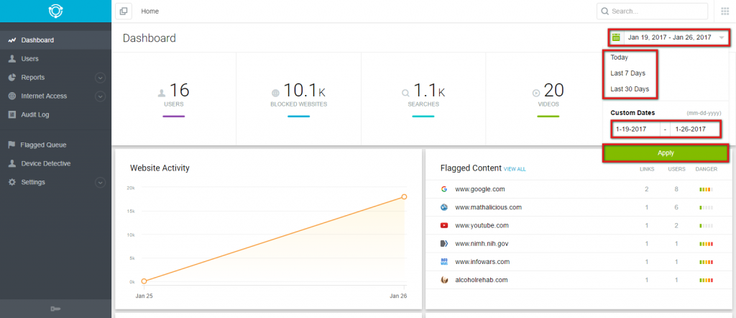
Task: Expand the Settings submenu chevron
Action: pyautogui.click(x=101, y=182)
